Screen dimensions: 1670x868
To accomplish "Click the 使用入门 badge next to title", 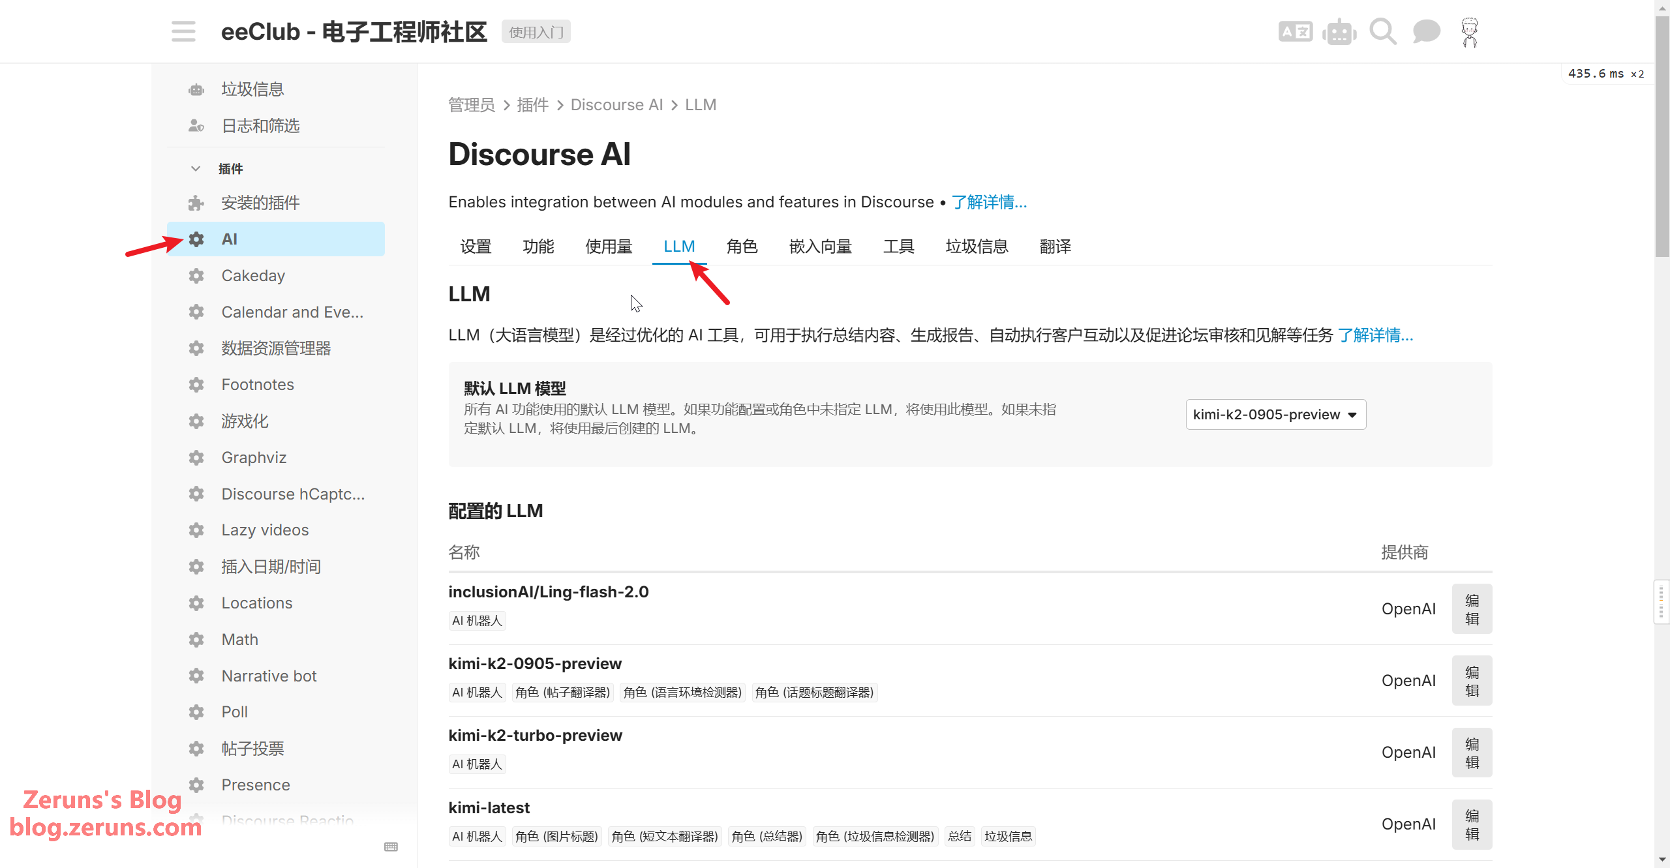I will coord(536,32).
